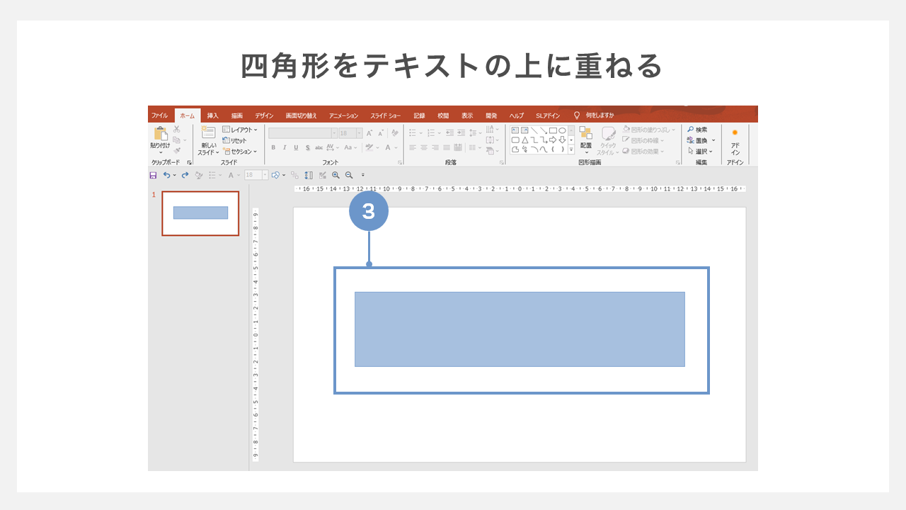The width and height of the screenshot is (906, 510).
Task: Click the Increase Indent icon in the paragraph group
Action: (x=461, y=132)
